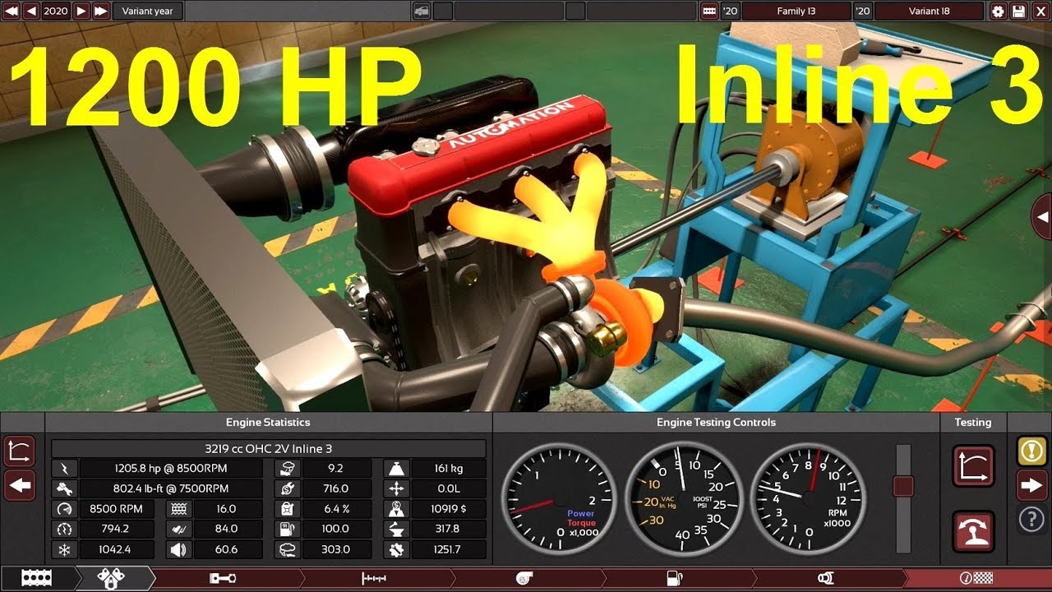Image resolution: width=1052 pixels, height=592 pixels.
Task: Click the power lightning bolt icon
Action: pyautogui.click(x=64, y=469)
